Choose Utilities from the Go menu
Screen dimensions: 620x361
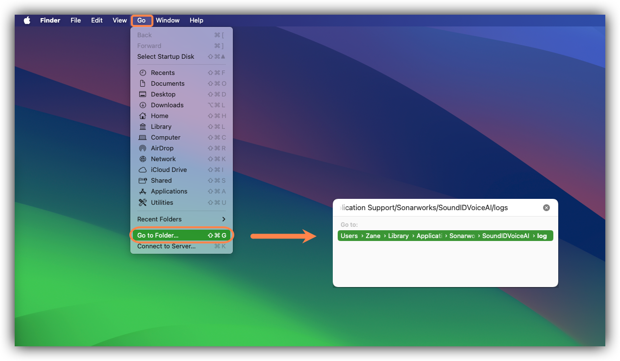pos(181,202)
